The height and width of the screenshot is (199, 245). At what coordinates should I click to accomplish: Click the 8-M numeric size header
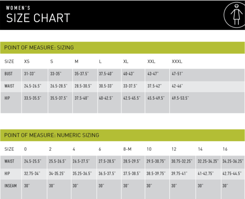pyautogui.click(x=127, y=149)
